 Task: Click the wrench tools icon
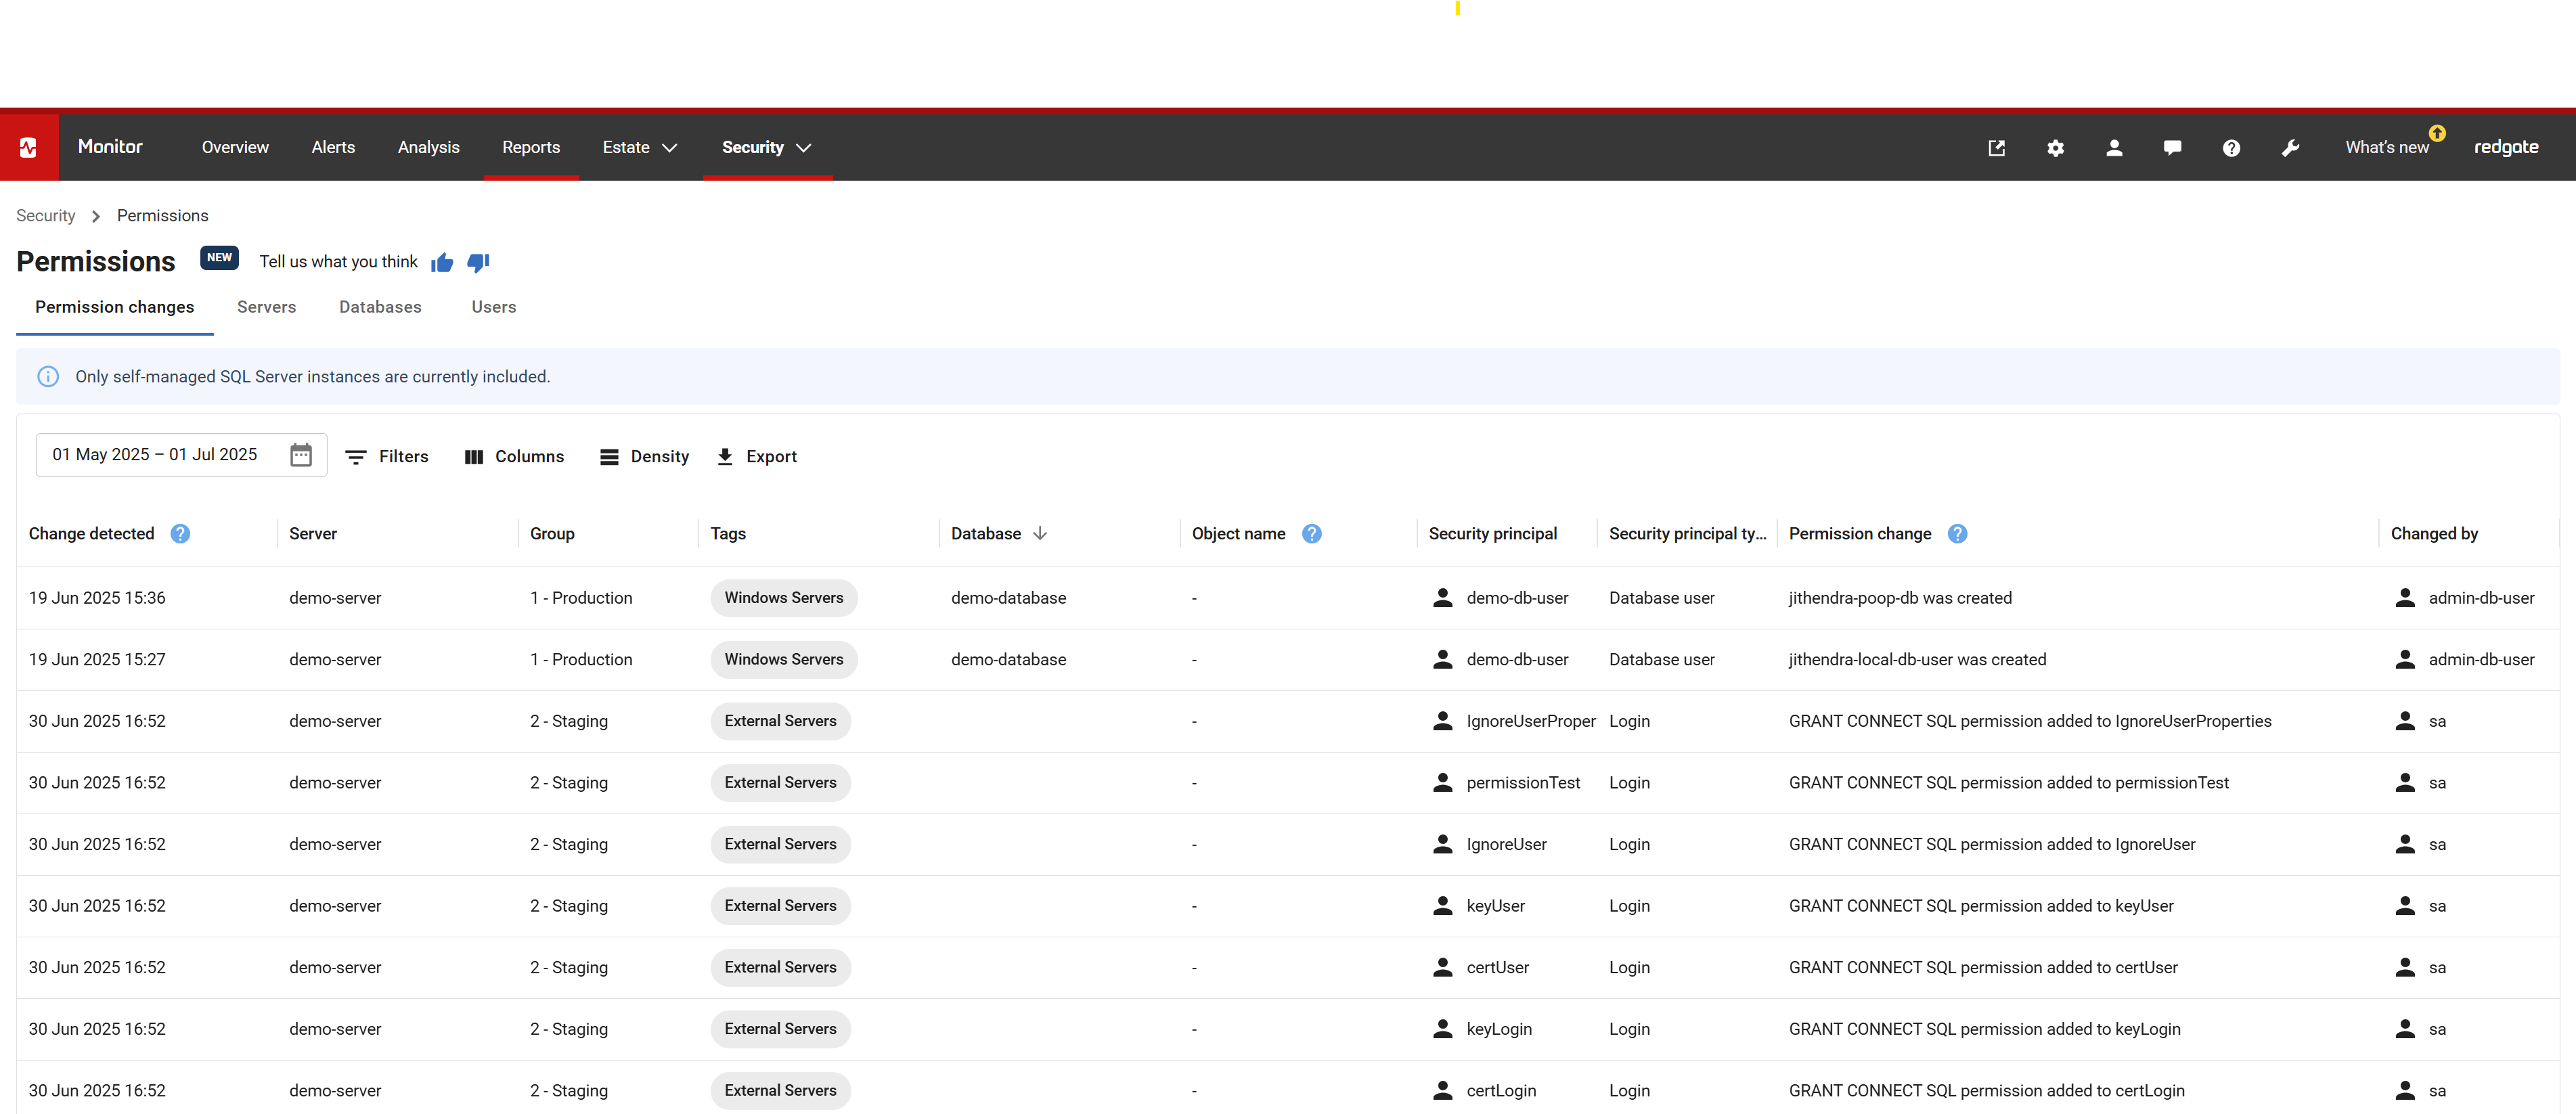point(2290,148)
